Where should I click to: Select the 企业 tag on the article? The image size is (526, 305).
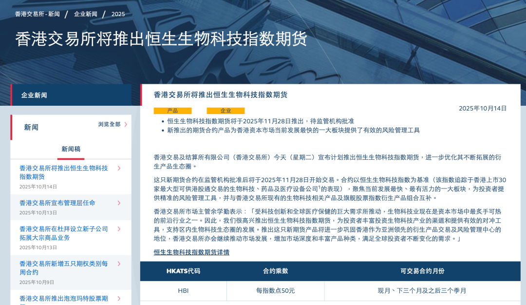(225, 111)
